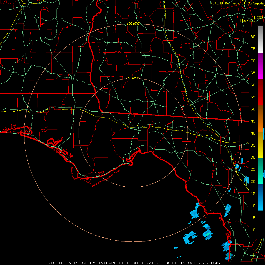Screen dimensions: 265x265
Task: Pick the red segment of the color bar
Action: coord(260,92)
